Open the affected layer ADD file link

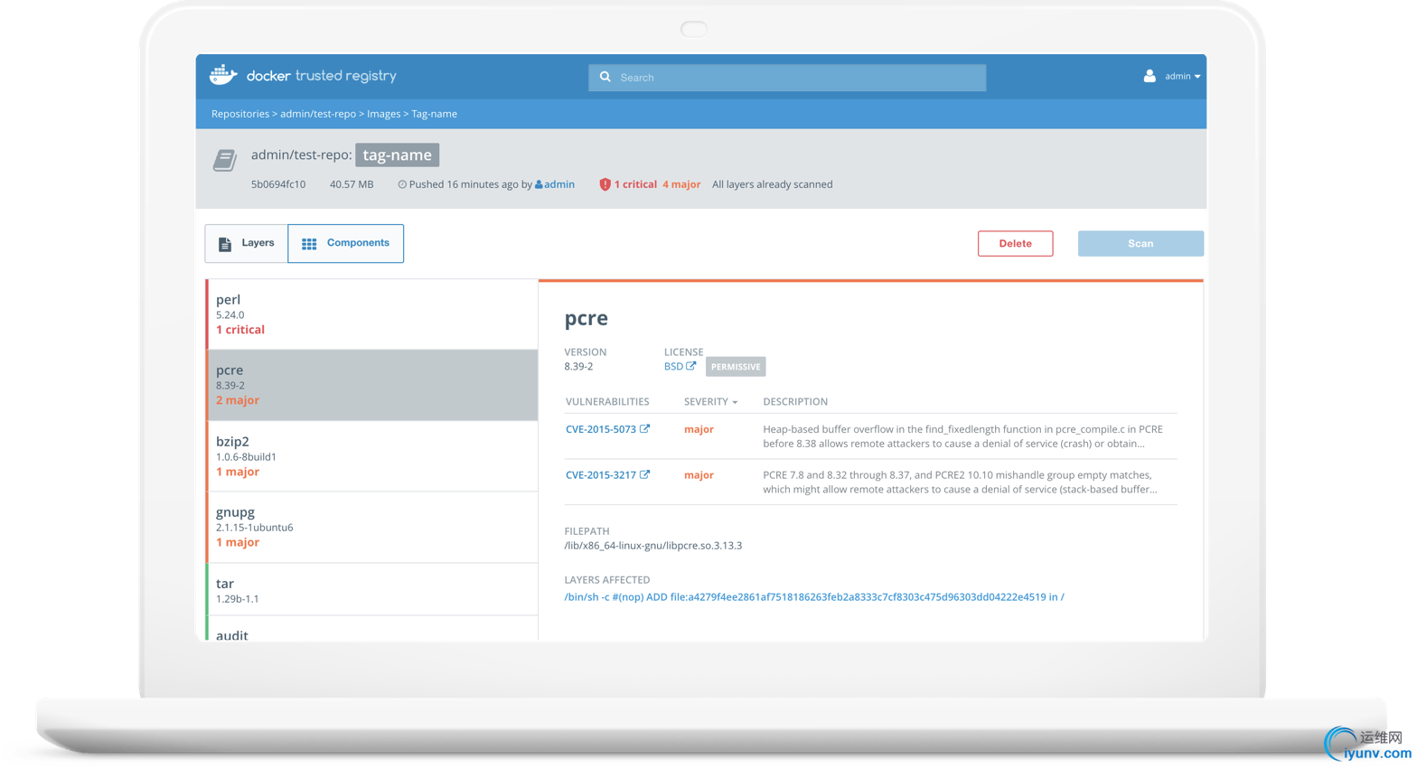[813, 597]
